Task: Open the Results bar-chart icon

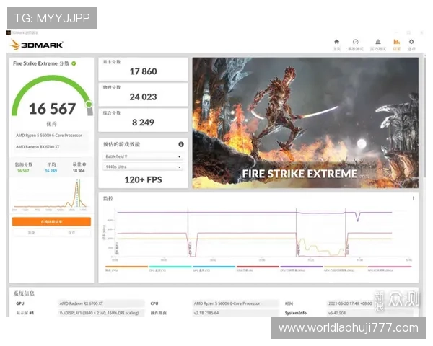Action: pyautogui.click(x=396, y=43)
